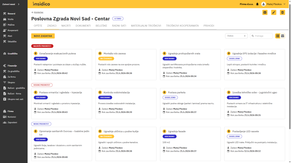The image size is (291, 163).
Task: Open the Materijalni troškovi tab
Action: [146, 26]
